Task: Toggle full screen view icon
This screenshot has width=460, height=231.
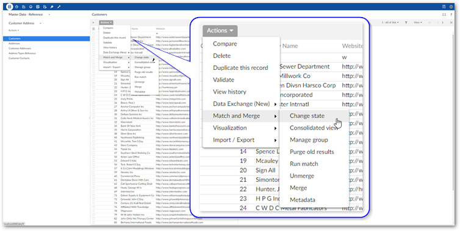Action: coord(444,15)
